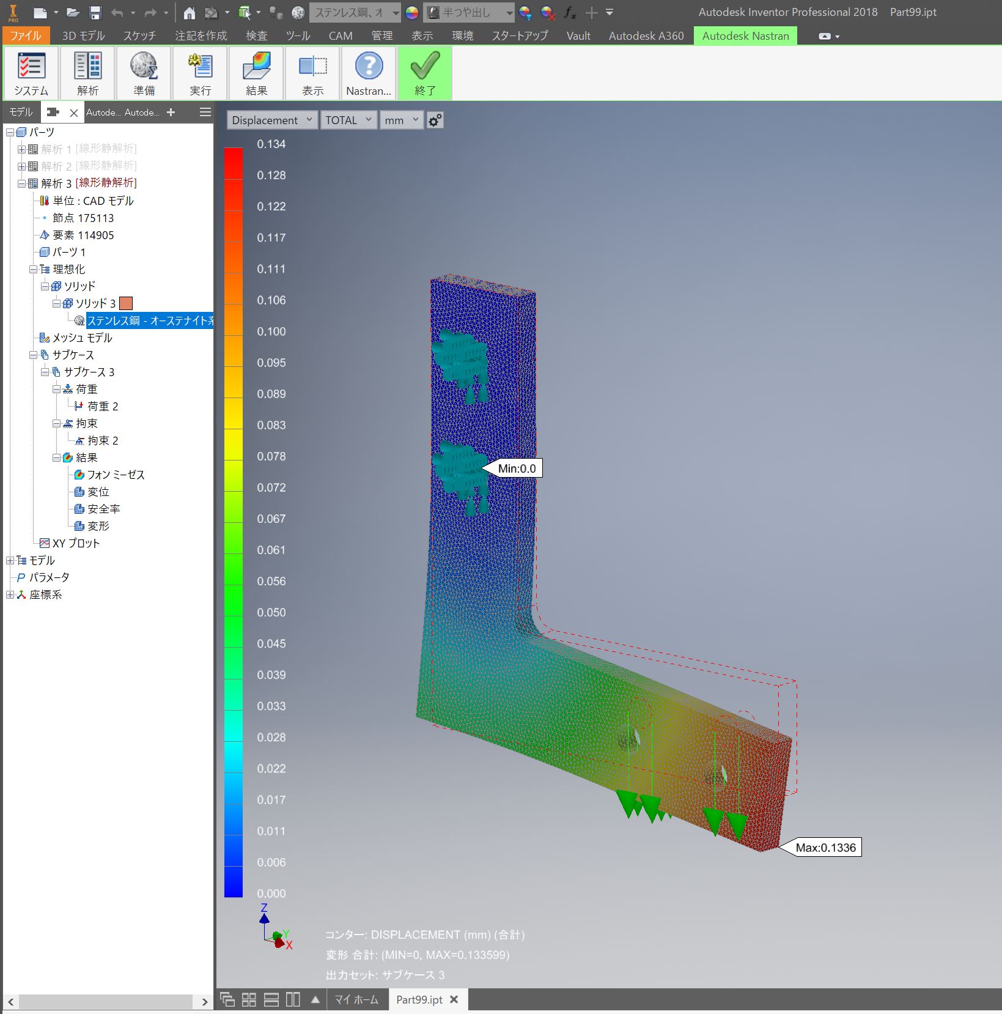The width and height of the screenshot is (1002, 1014).
Task: Click the Max:0.1336 probe label
Action: point(825,848)
